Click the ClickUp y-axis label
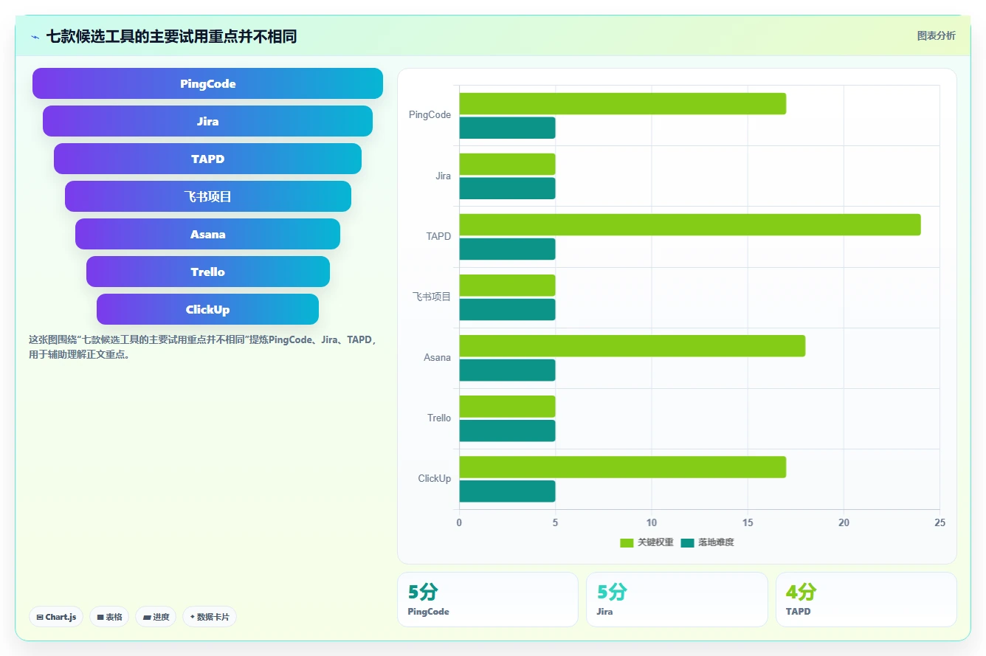The height and width of the screenshot is (656, 986). (434, 479)
